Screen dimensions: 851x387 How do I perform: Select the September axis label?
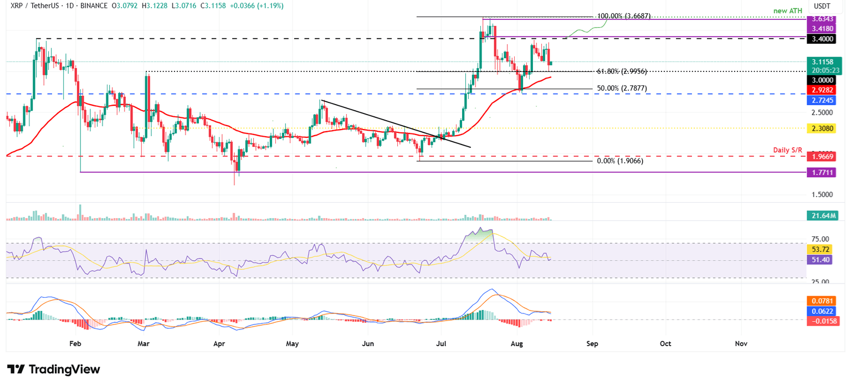592,344
